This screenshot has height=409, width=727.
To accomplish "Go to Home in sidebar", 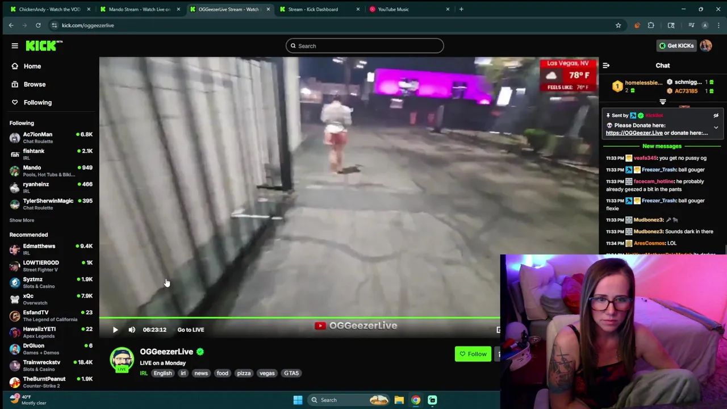I will [x=32, y=66].
